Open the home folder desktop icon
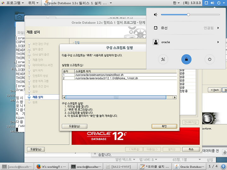227x170 pixels. (19, 16)
